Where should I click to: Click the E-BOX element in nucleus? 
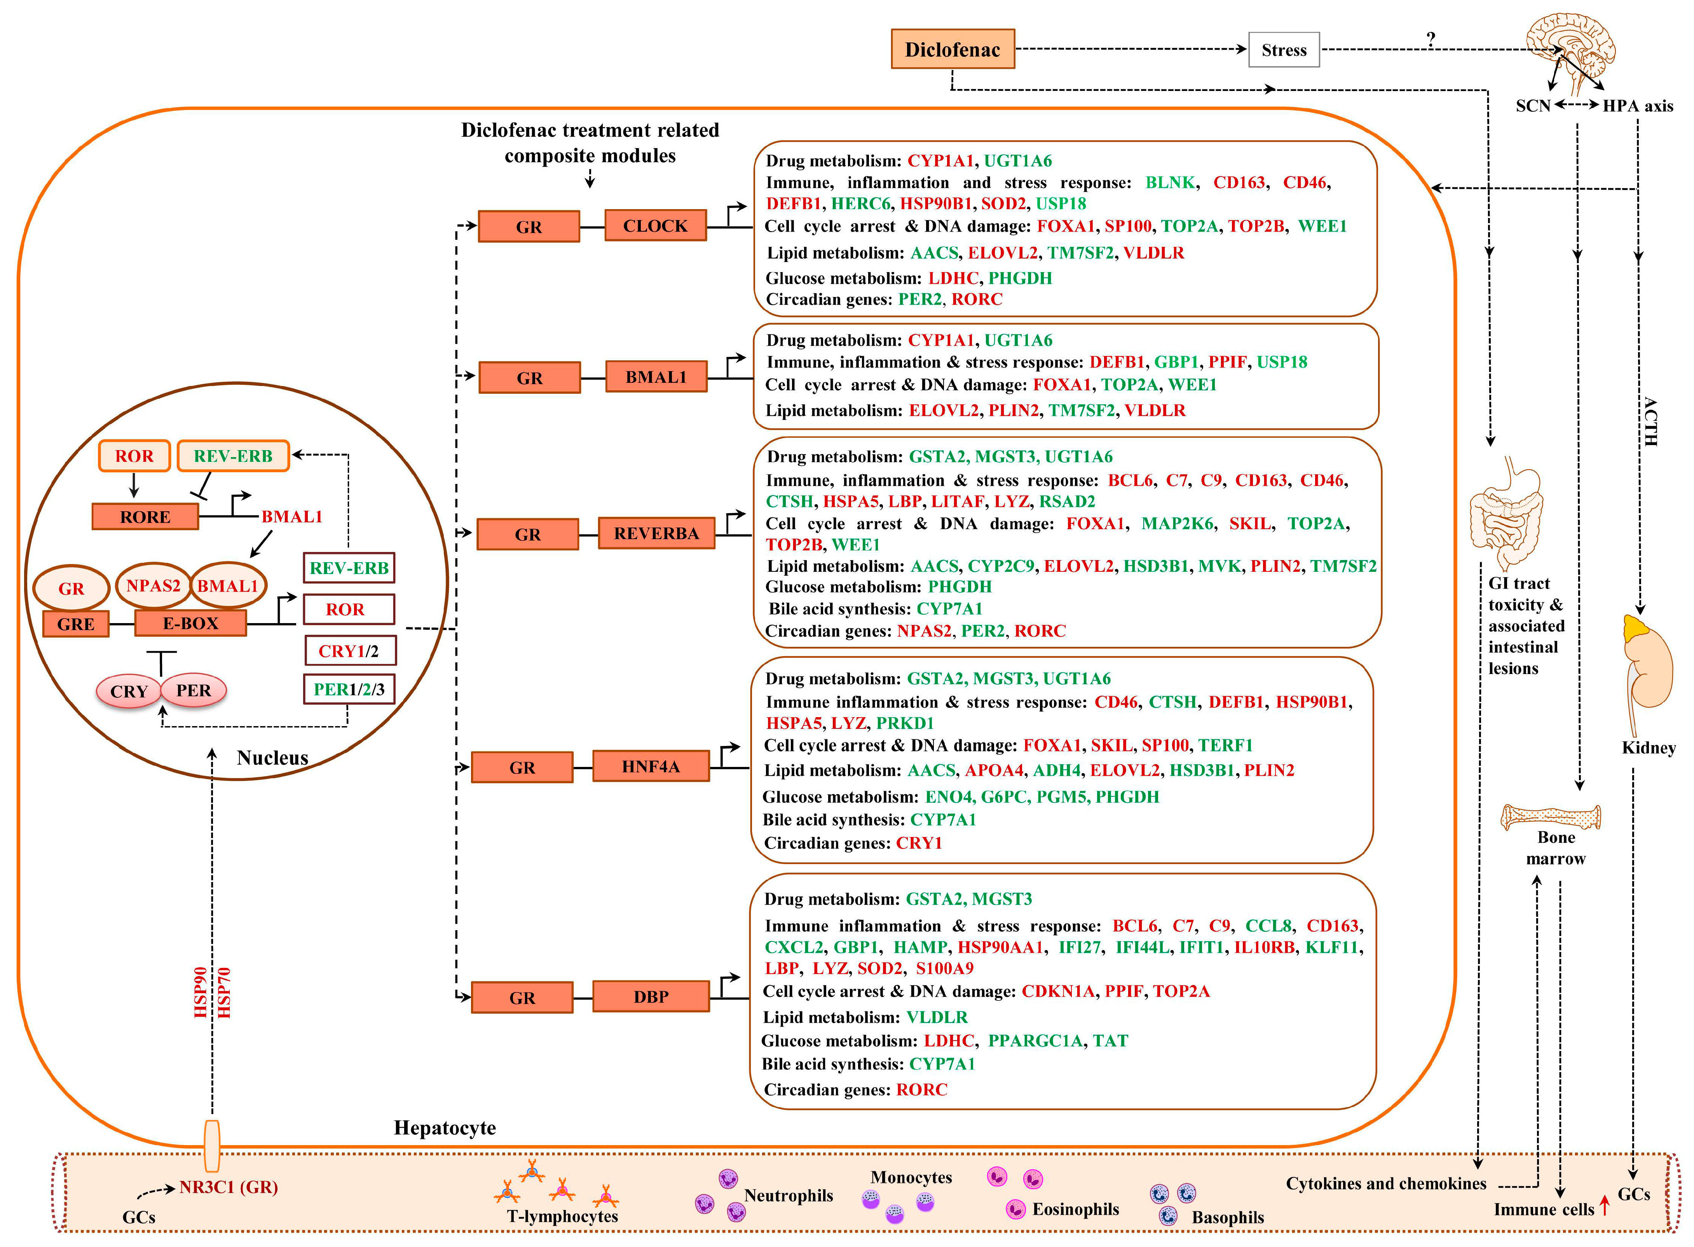click(190, 623)
